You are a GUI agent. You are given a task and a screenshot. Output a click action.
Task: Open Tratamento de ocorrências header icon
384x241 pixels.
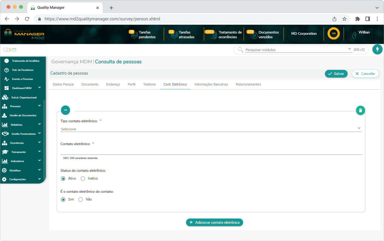[x=214, y=35]
